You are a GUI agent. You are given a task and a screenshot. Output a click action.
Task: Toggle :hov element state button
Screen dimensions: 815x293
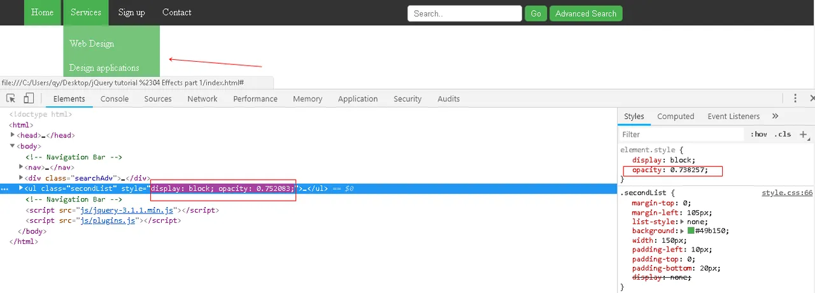point(758,134)
